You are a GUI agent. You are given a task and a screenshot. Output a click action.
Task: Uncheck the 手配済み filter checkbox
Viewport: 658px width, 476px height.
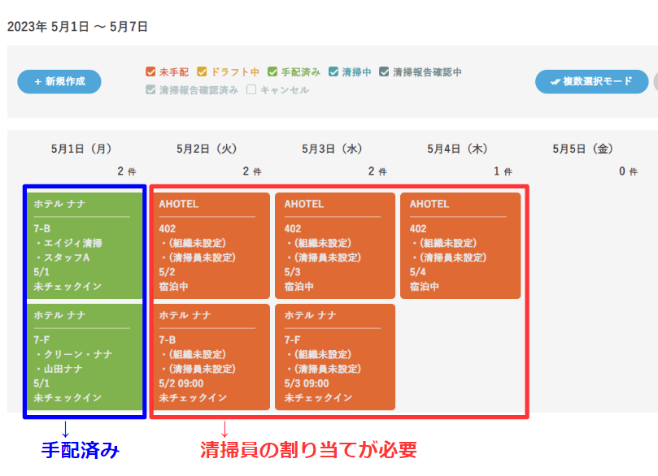(x=273, y=72)
